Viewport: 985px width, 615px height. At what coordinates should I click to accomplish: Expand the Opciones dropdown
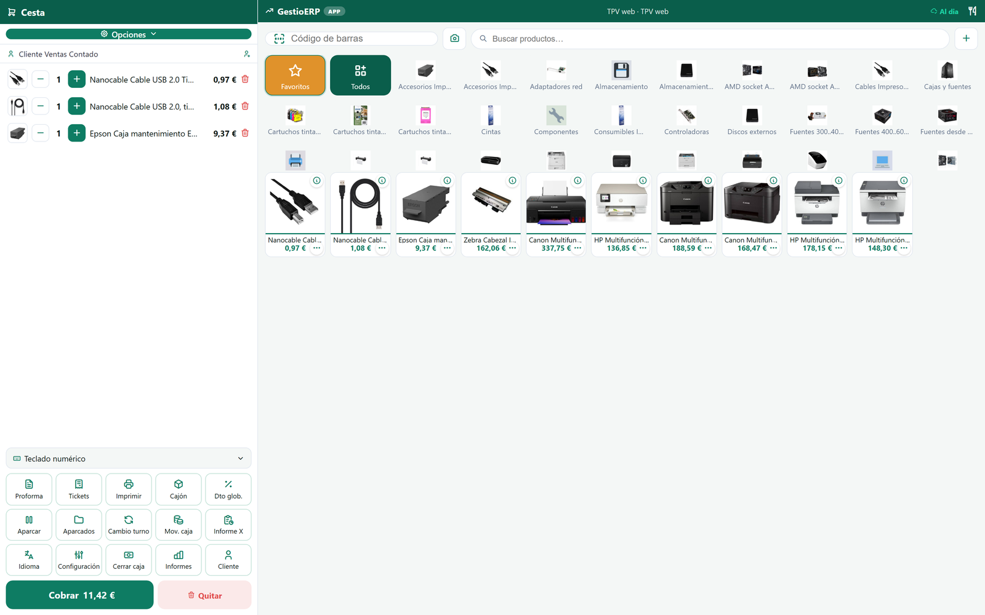click(129, 34)
